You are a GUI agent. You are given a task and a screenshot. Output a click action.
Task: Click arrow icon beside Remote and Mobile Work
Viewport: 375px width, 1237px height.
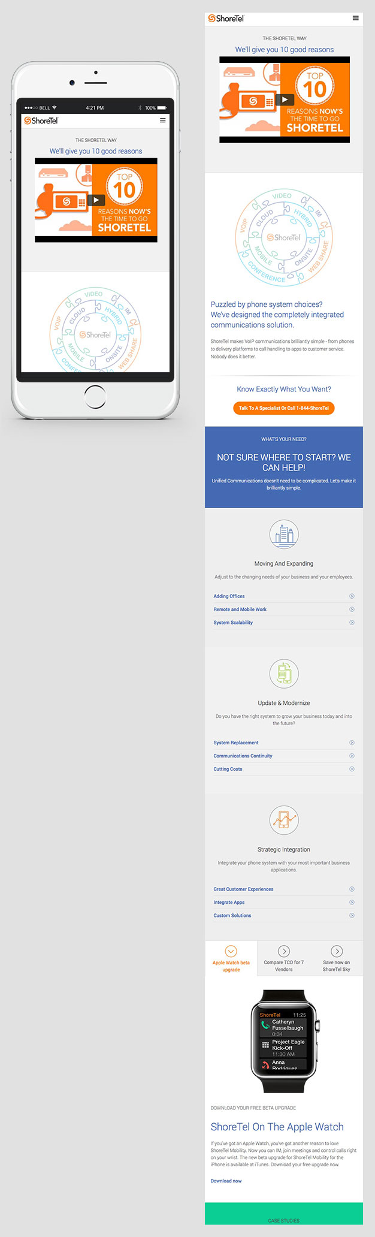point(352,610)
